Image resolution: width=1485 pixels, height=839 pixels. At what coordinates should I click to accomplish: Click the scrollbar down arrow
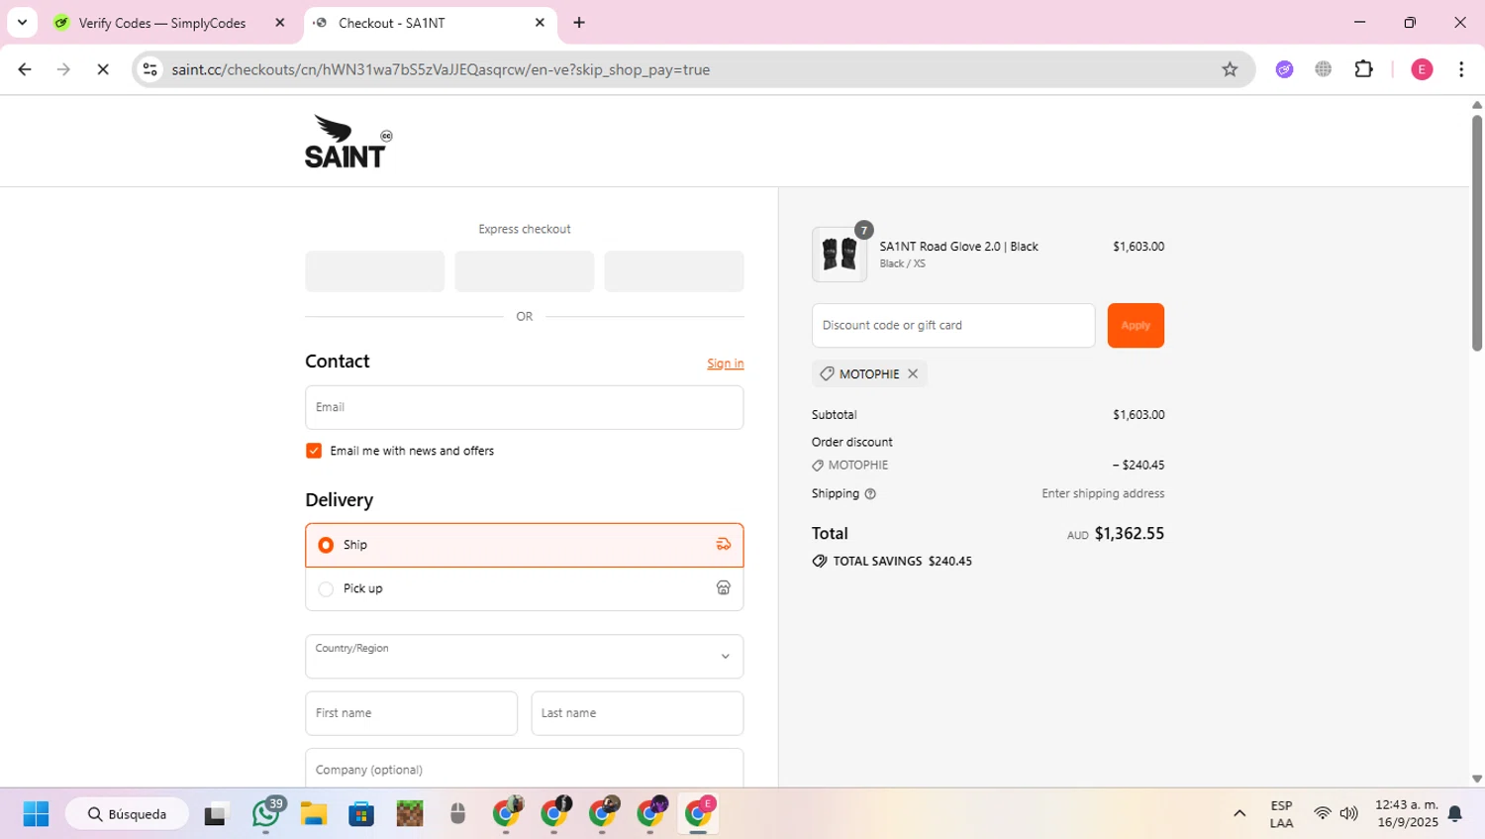coord(1476,779)
